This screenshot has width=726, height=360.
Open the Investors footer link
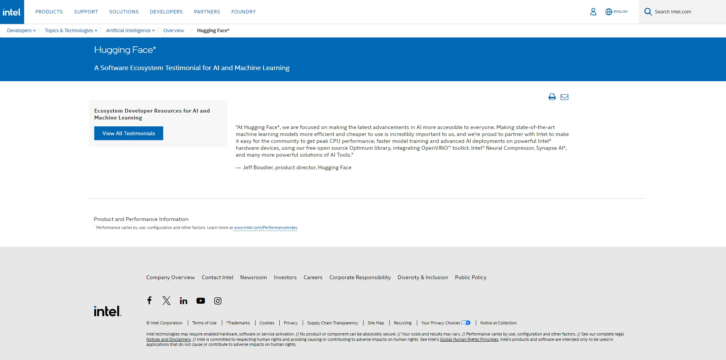(x=285, y=277)
